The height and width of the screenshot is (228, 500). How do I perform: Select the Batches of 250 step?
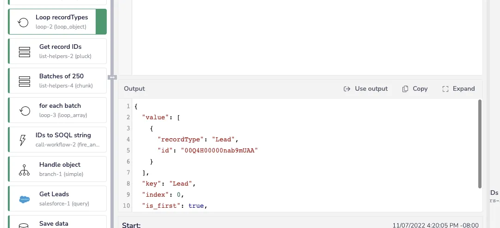point(57,81)
